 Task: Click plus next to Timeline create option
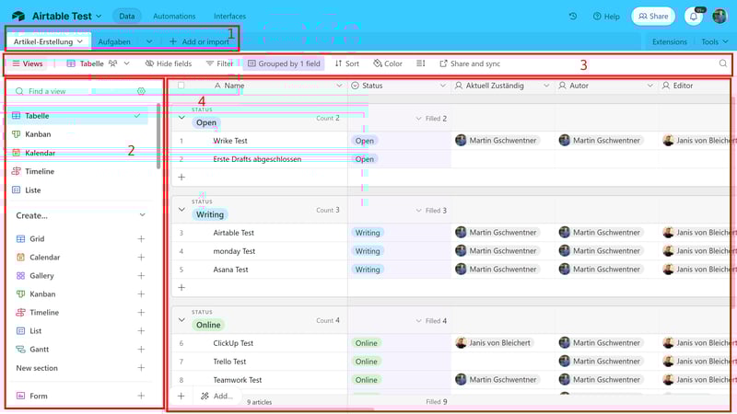tap(141, 312)
